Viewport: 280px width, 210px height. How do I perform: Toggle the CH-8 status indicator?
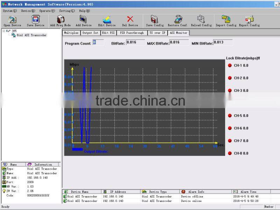[x=230, y=153]
